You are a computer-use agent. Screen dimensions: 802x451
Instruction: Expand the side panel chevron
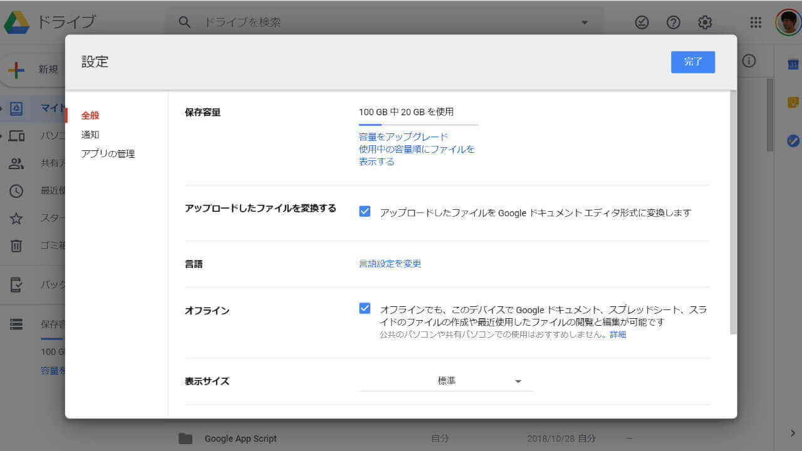point(793,433)
